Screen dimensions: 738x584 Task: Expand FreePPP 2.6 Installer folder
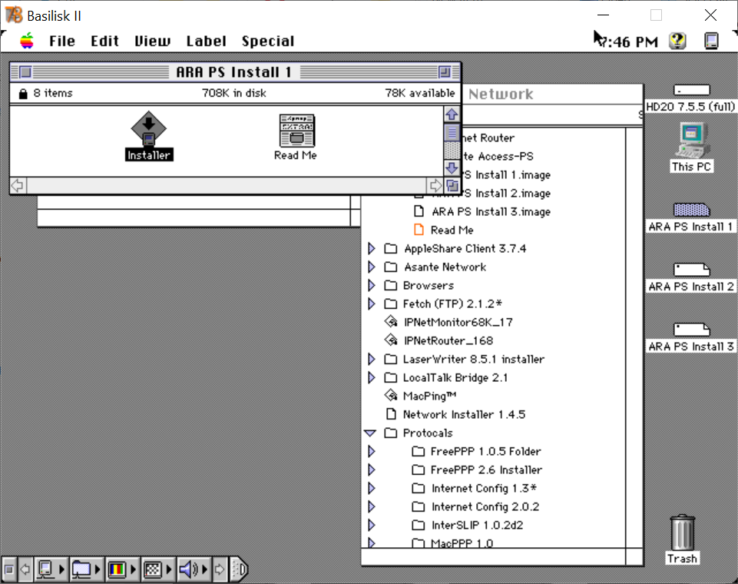pyautogui.click(x=372, y=470)
